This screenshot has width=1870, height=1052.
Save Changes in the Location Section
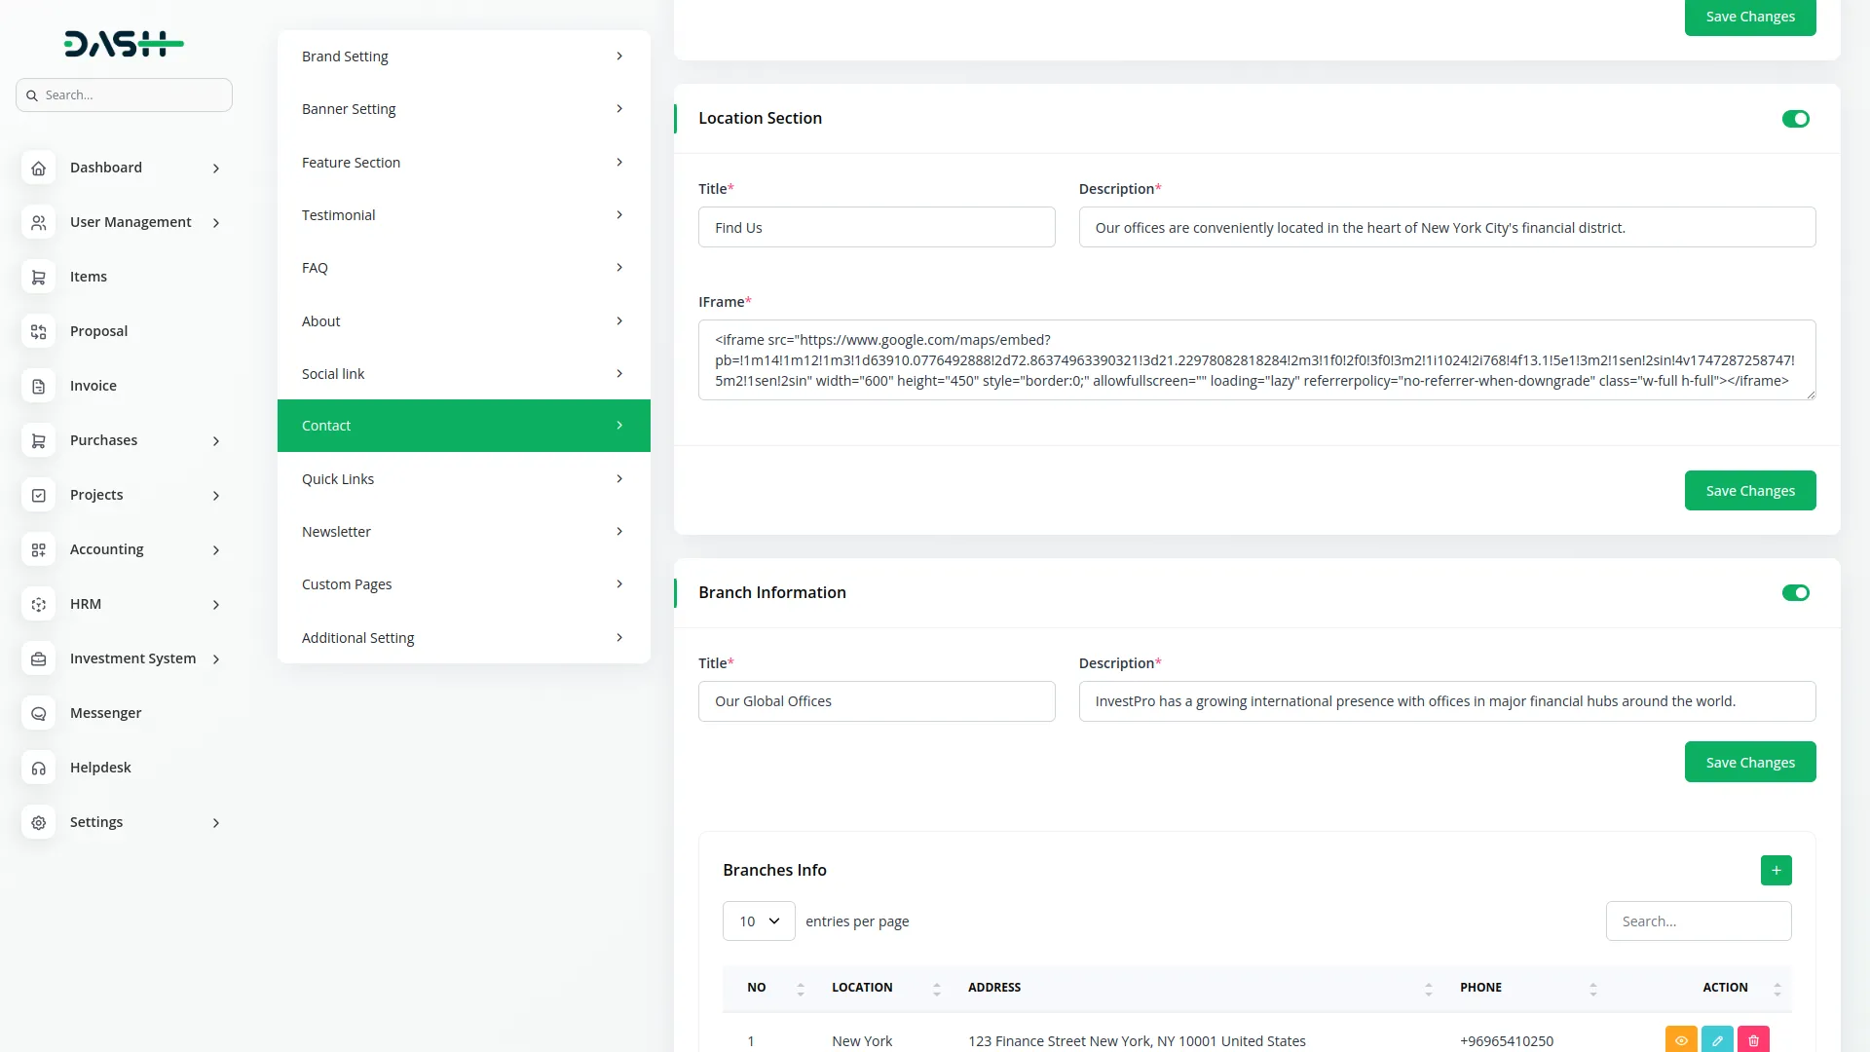(x=1749, y=491)
